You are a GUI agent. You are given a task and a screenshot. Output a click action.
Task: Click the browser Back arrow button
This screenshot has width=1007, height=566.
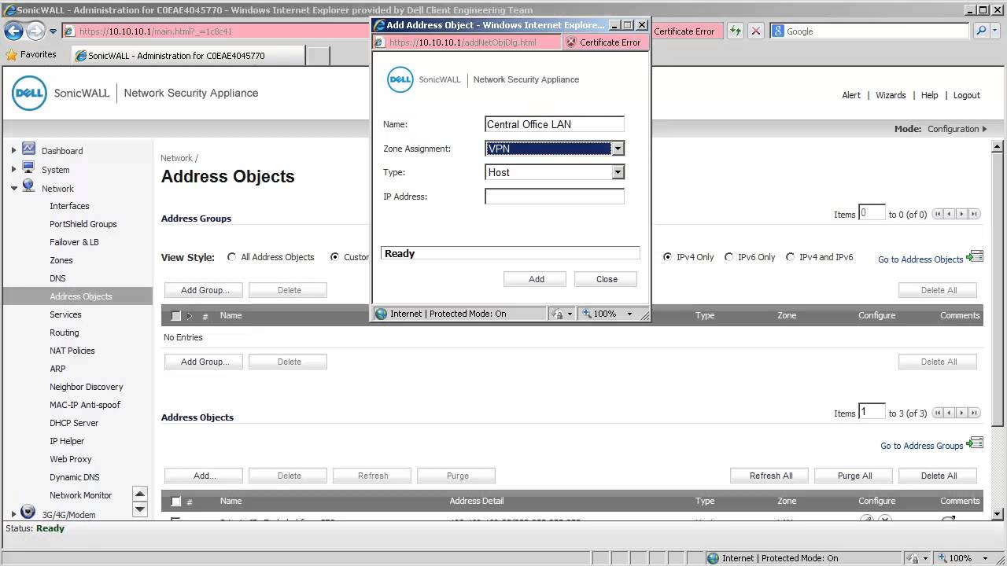13,31
